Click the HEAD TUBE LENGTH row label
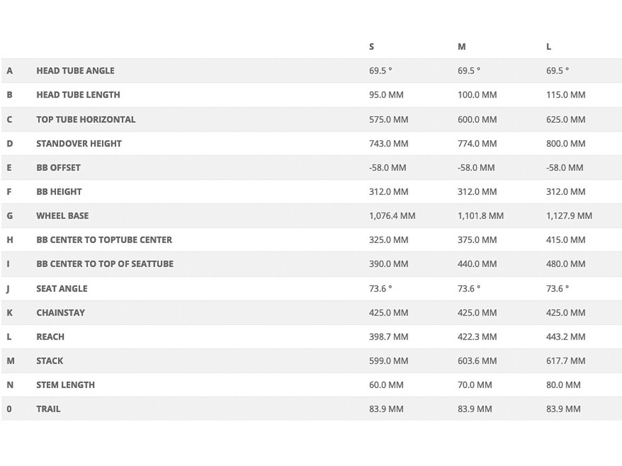 pos(78,95)
